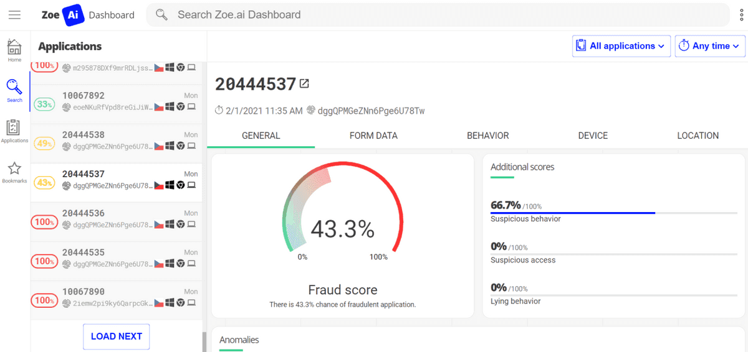
Task: Click the 66.7% suspicious behavior value
Action: click(506, 205)
